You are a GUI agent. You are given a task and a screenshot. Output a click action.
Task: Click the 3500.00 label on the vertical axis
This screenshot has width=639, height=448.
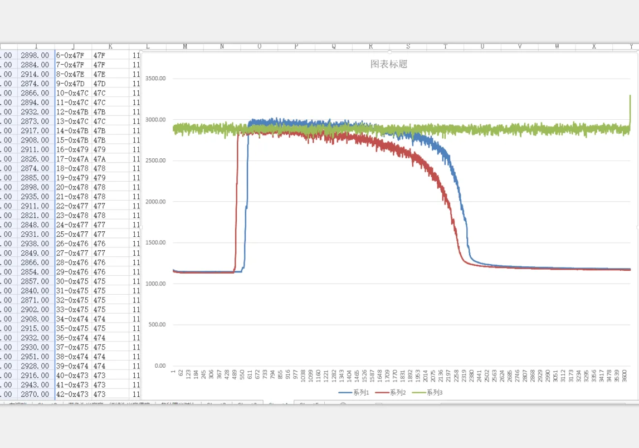point(155,78)
